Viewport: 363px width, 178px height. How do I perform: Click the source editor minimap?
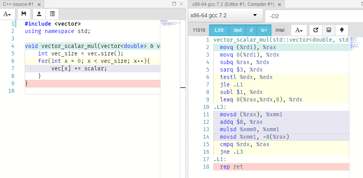click(170, 24)
